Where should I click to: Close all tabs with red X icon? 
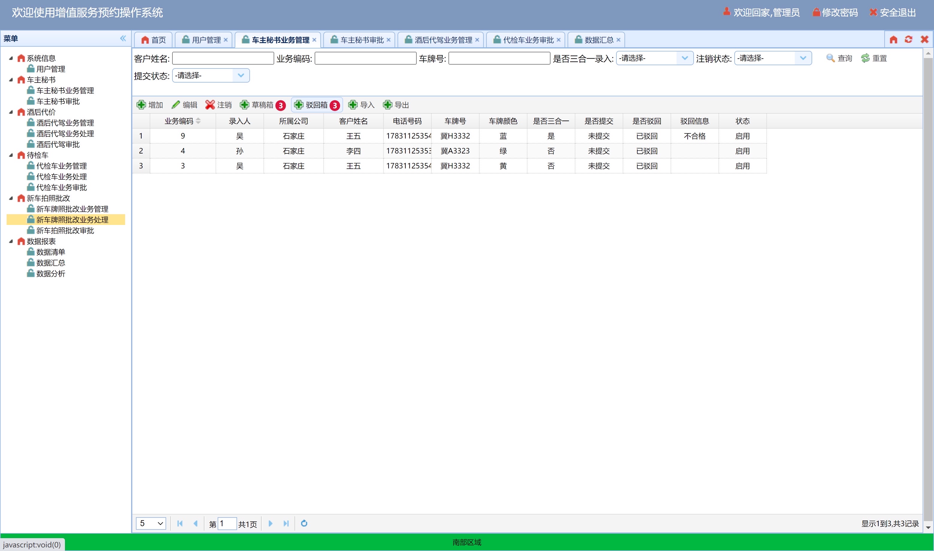coord(924,39)
